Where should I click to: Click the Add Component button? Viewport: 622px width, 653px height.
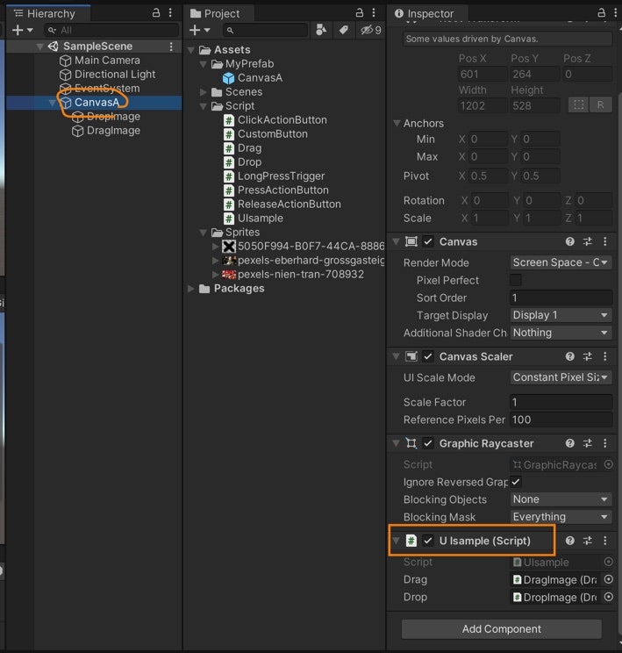501,628
